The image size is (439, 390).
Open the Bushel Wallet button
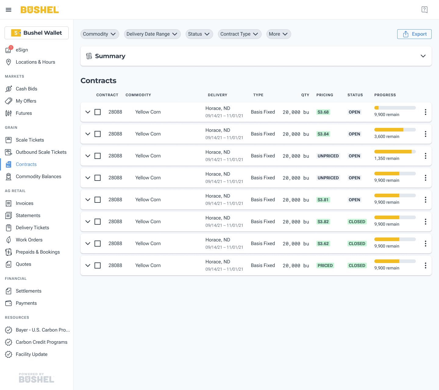point(37,33)
